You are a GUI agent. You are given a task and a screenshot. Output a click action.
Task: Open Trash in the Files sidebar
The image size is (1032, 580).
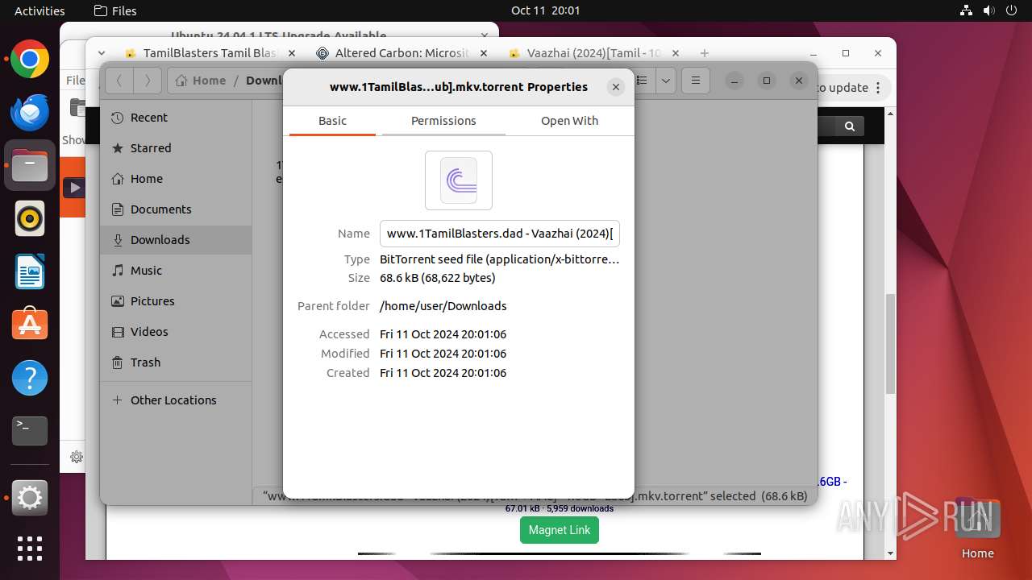(176, 362)
